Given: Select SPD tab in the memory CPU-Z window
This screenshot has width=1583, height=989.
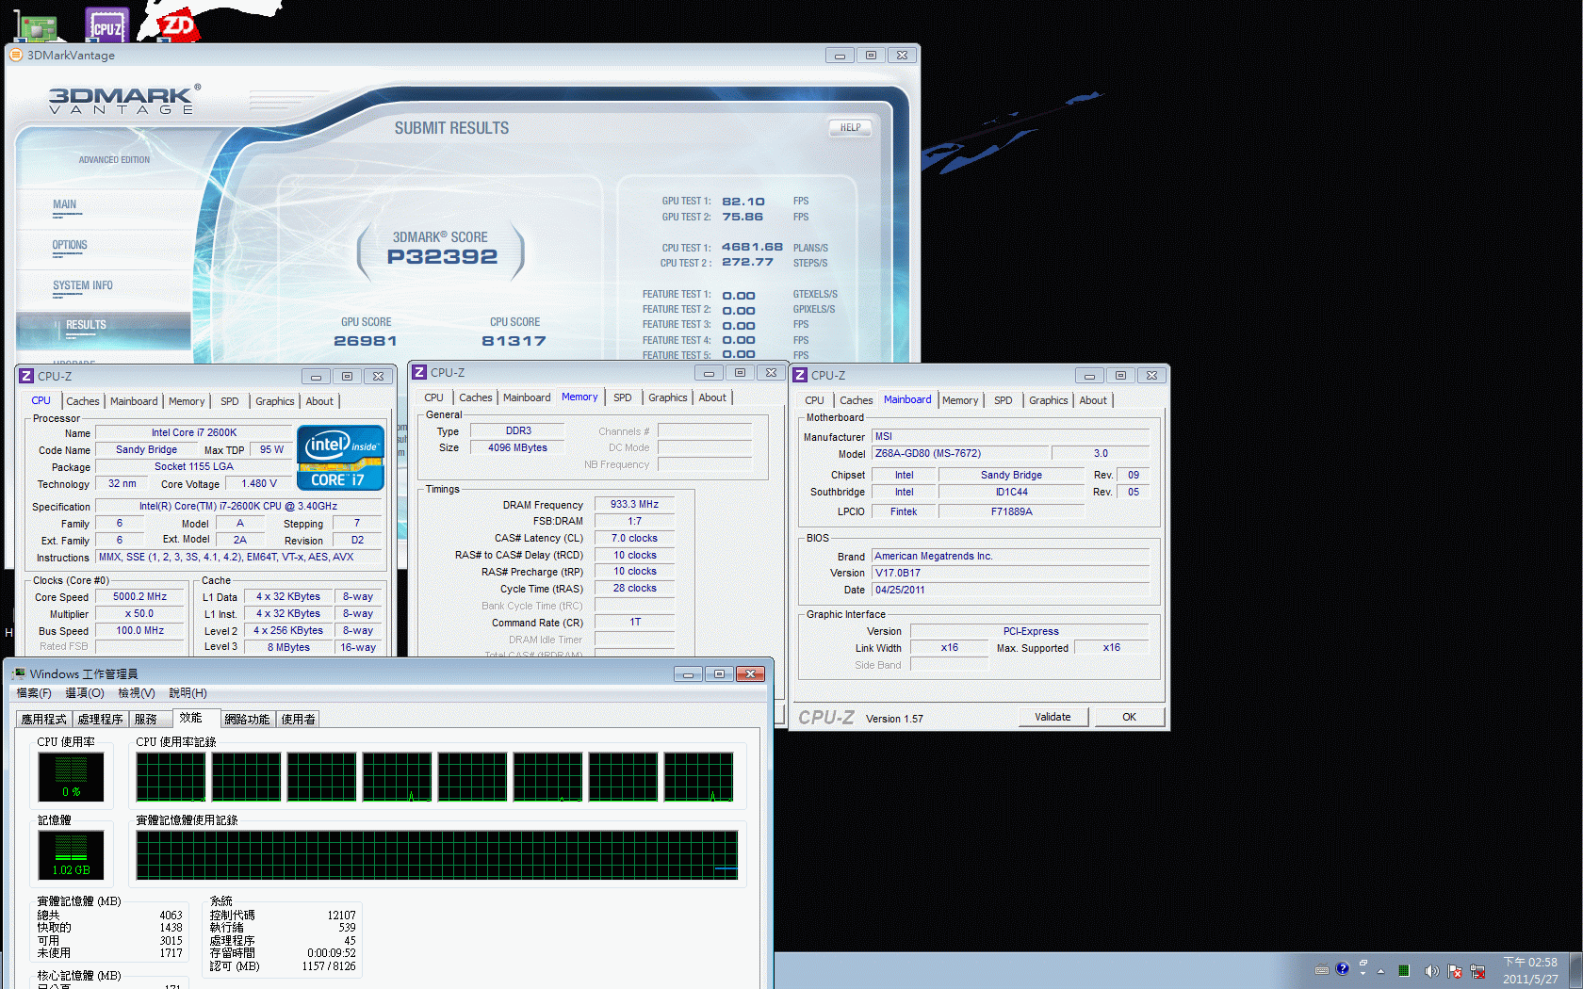Looking at the screenshot, I should 622,397.
